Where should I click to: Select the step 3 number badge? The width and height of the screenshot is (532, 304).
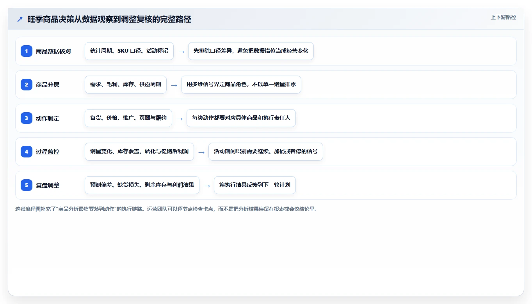[27, 118]
